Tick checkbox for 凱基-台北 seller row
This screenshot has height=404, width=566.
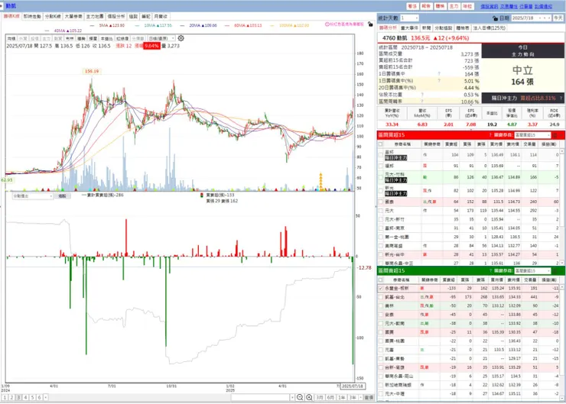tap(380, 297)
